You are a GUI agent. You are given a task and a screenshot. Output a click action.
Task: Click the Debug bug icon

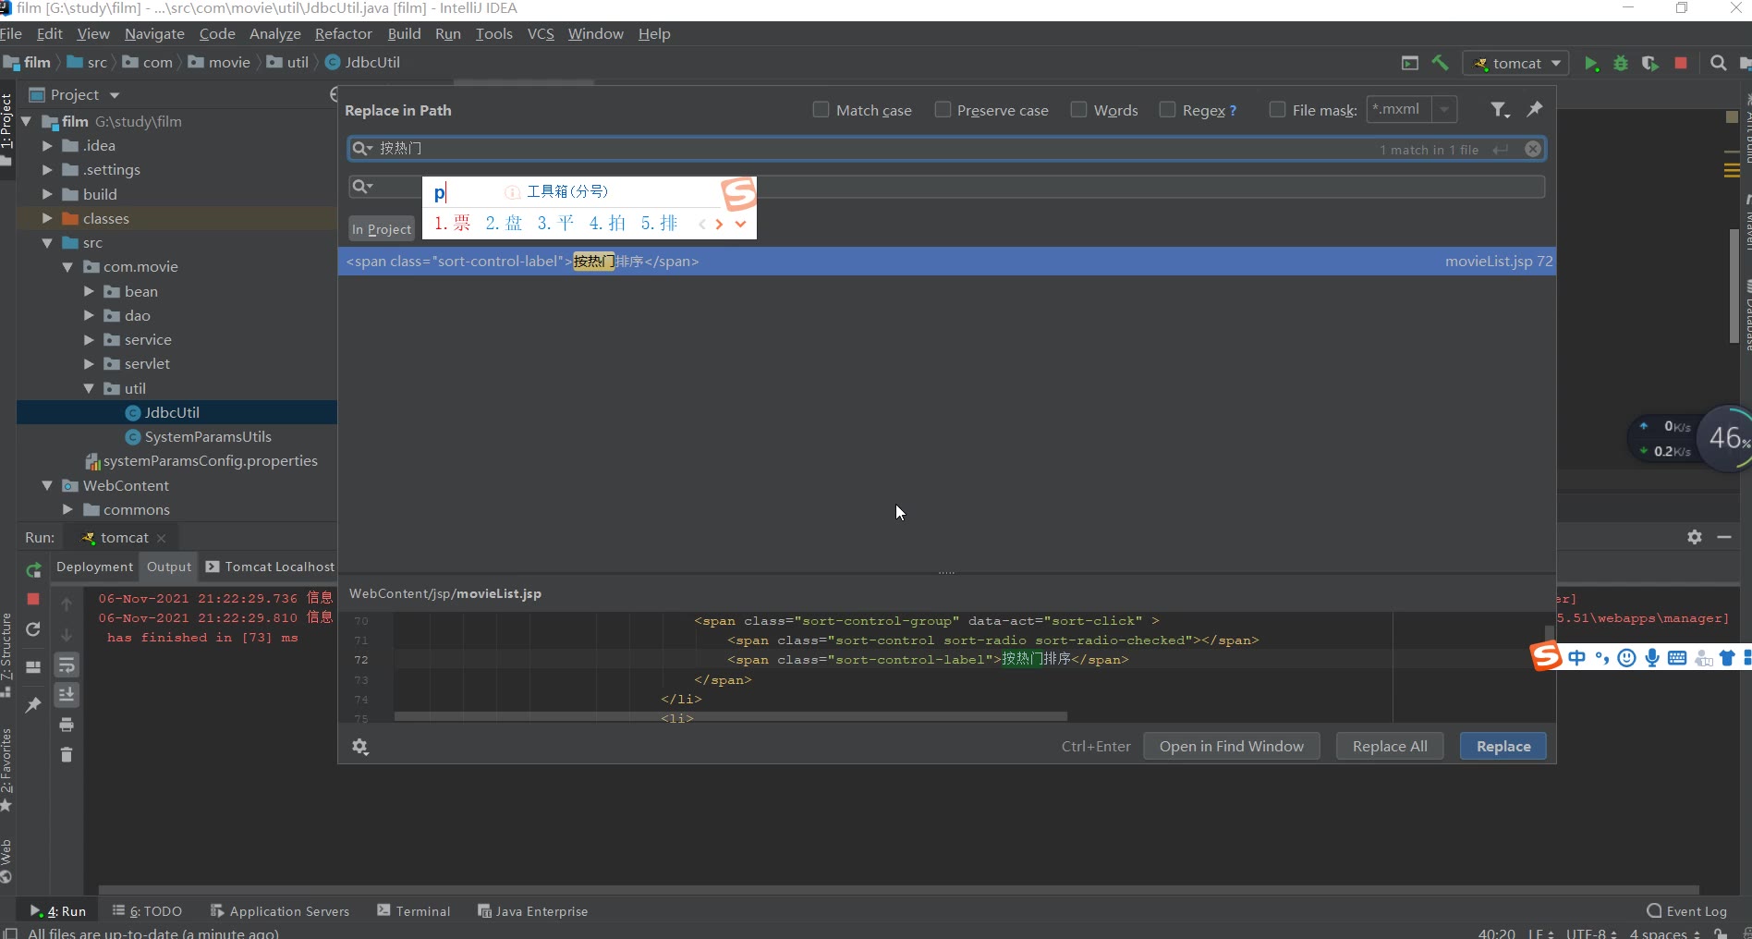(x=1621, y=63)
